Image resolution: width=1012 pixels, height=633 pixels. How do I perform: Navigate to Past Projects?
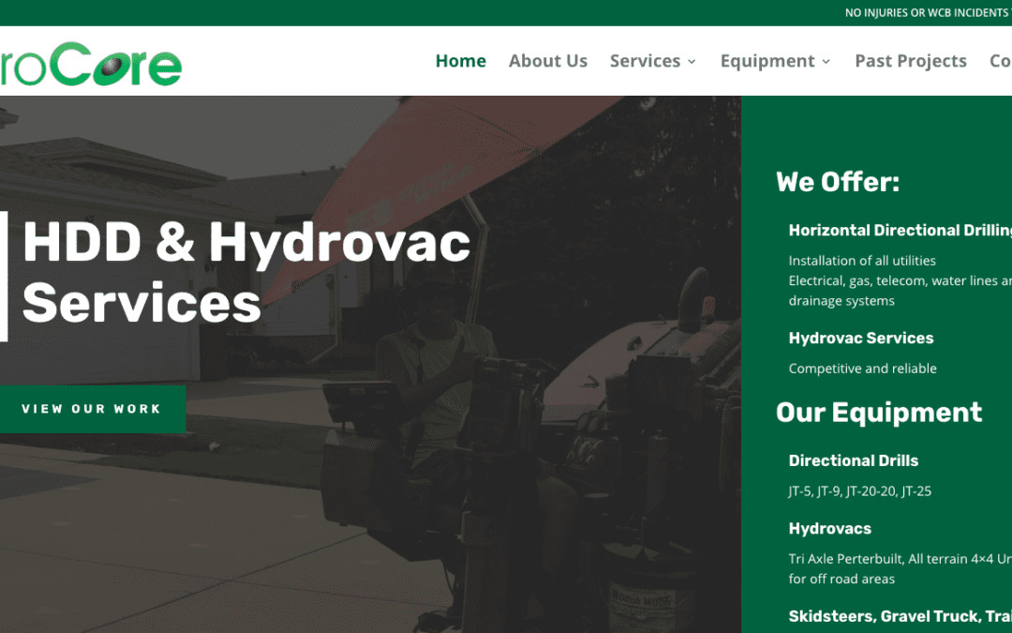(910, 61)
